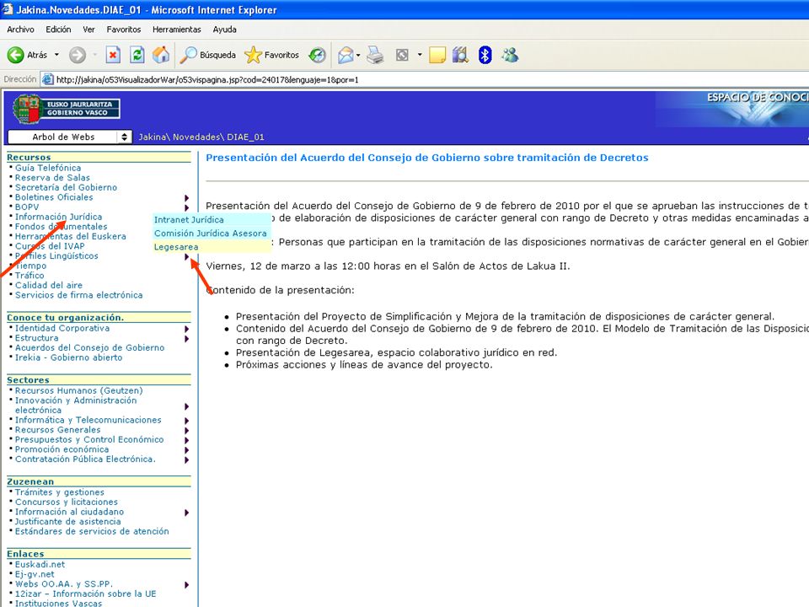Open the Guía Telefónica link
The height and width of the screenshot is (607, 809).
[48, 168]
